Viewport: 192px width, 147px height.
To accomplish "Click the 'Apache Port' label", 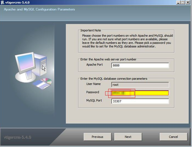I will tap(94, 65).
